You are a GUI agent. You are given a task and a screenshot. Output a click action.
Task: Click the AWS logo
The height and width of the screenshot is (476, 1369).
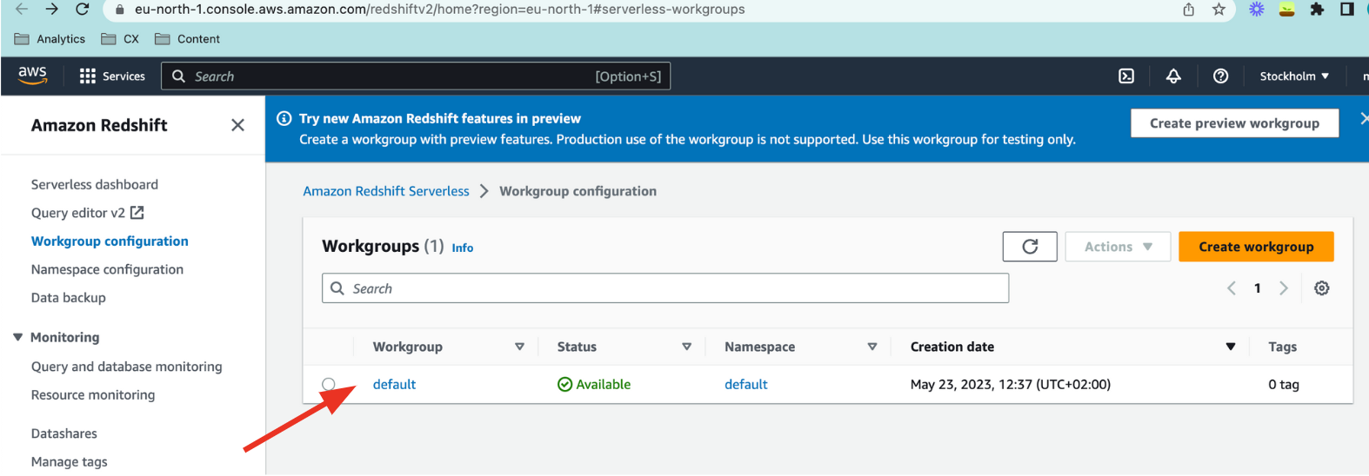[x=32, y=76]
